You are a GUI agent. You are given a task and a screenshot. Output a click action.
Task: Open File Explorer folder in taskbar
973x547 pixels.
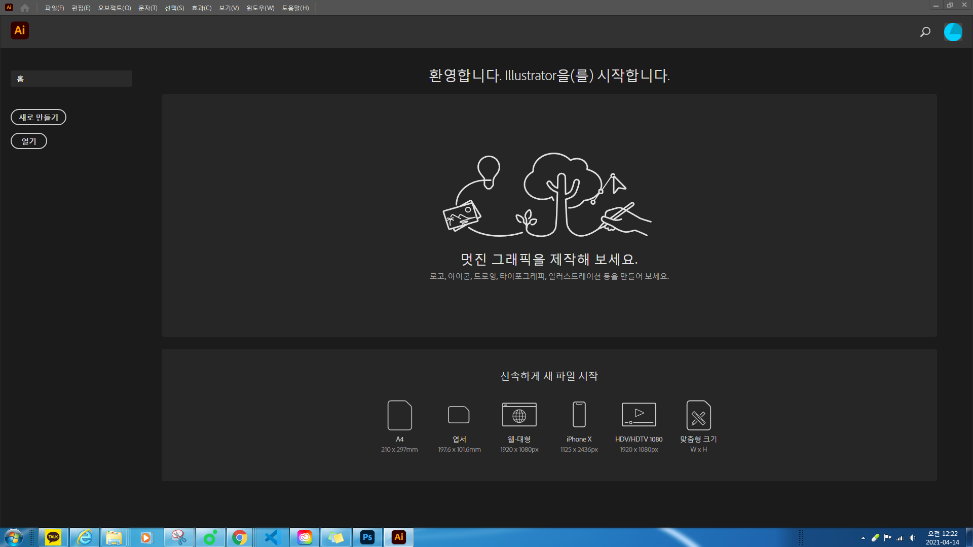click(114, 537)
